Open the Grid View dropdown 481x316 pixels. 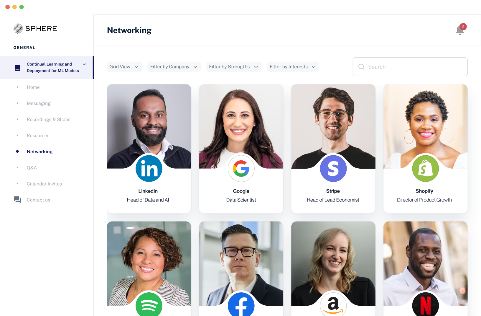124,67
